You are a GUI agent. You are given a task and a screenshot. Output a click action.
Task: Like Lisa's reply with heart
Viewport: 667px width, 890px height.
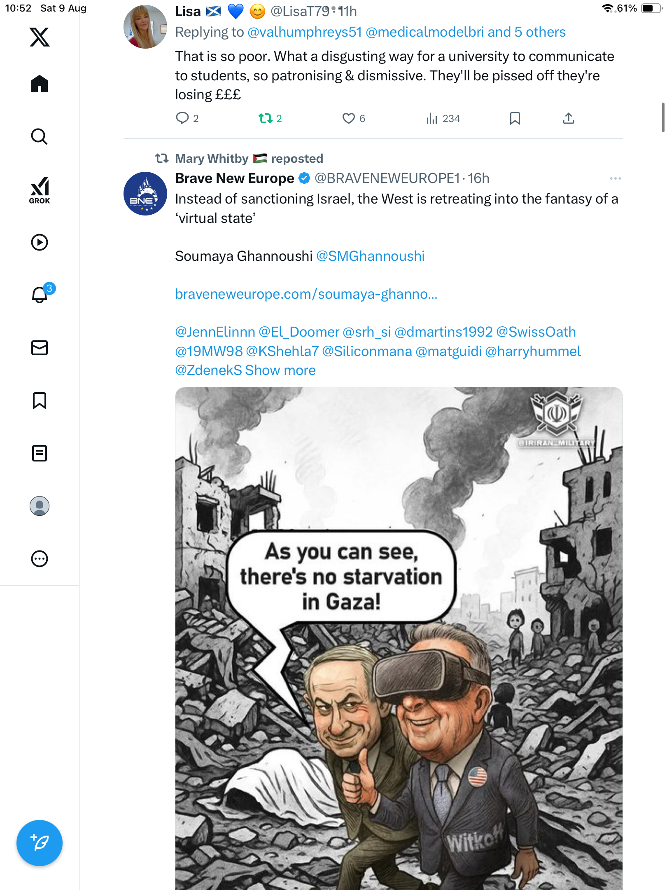[348, 119]
